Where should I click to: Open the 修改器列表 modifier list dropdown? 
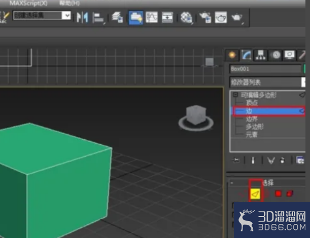coord(267,82)
